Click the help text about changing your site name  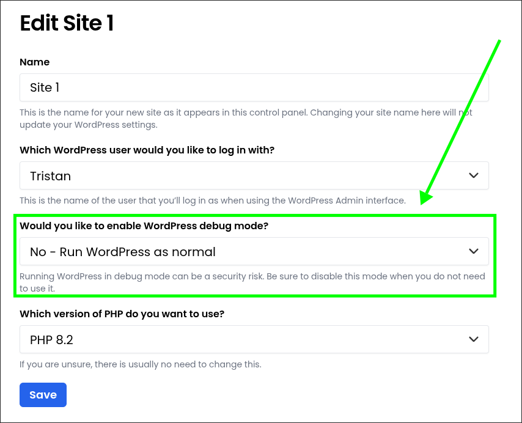(x=246, y=119)
